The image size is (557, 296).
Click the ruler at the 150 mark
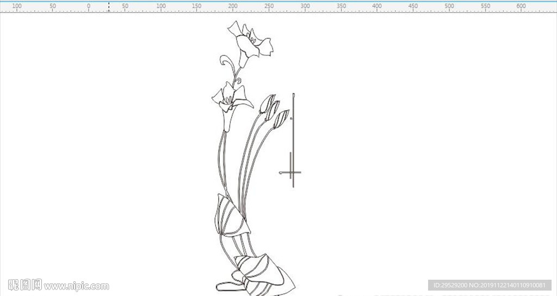[x=197, y=6]
